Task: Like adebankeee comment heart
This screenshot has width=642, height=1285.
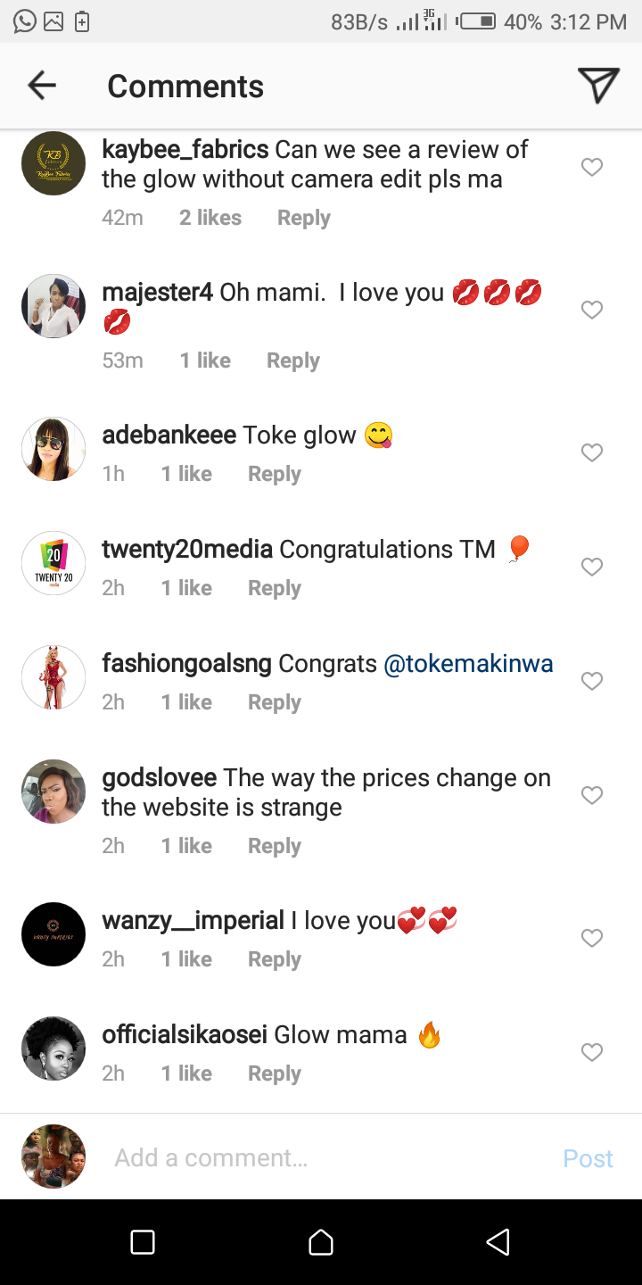Action: click(592, 452)
